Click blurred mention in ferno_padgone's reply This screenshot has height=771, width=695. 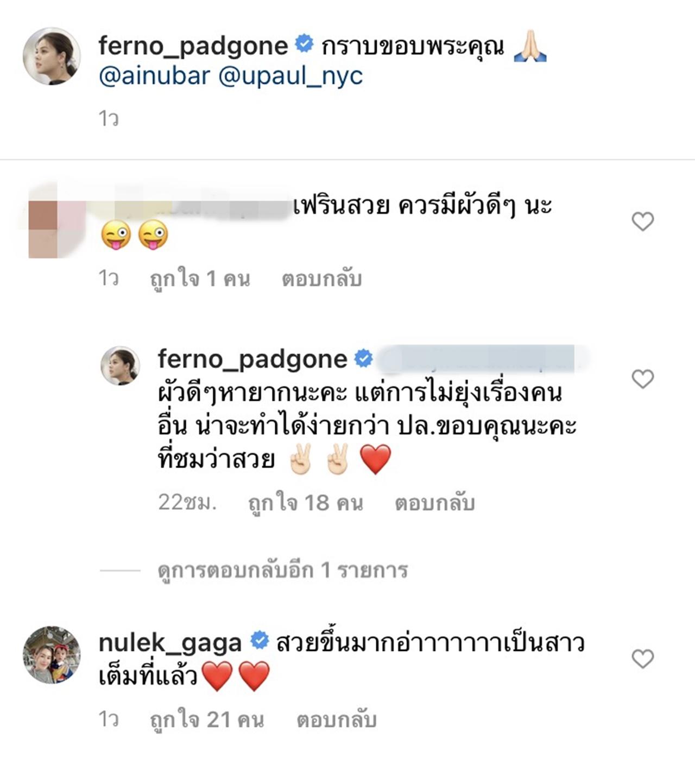point(475,359)
